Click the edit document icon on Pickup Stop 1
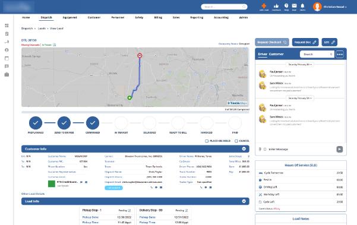The width and height of the screenshot is (357, 225). pyautogui.click(x=129, y=210)
